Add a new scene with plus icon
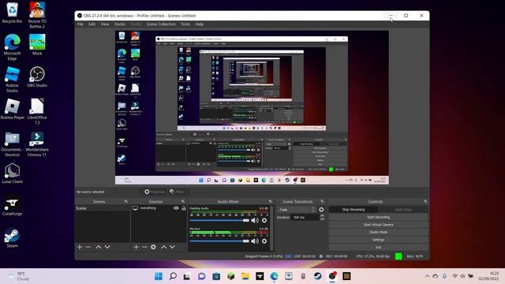Image resolution: width=505 pixels, height=284 pixels. click(80, 247)
